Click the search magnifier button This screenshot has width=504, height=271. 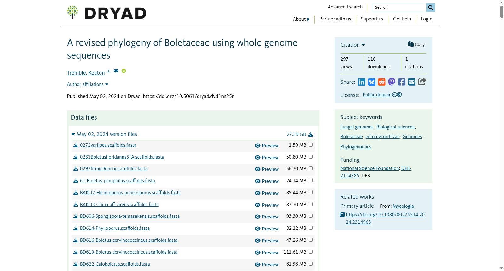tap(431, 8)
